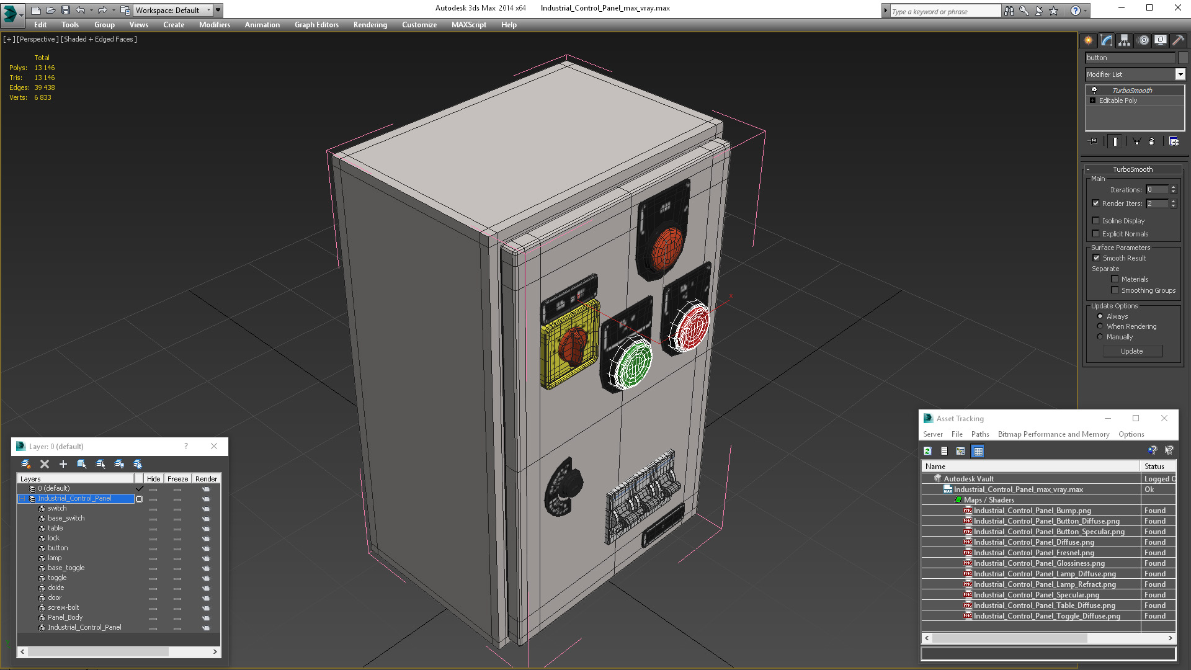The image size is (1191, 670).
Task: Click the Freeze All Layers snowflake icon
Action: 138,464
